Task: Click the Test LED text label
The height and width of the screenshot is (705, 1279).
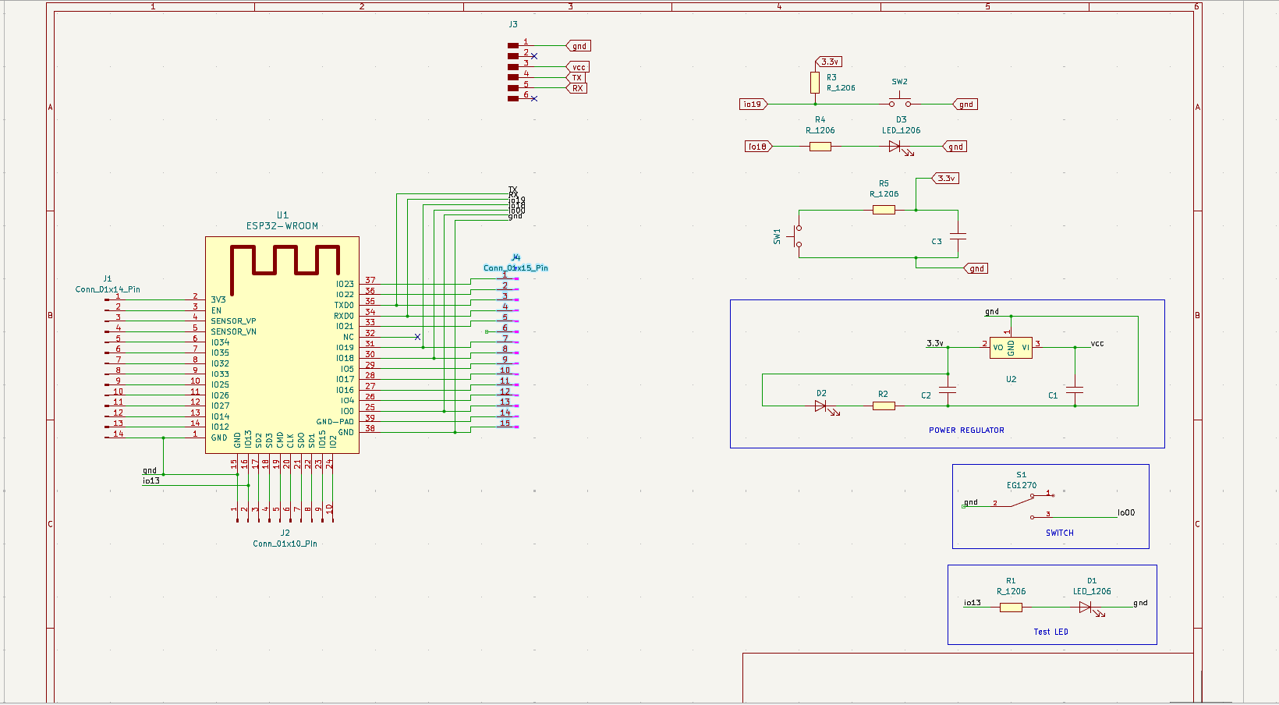Action: 1051,632
